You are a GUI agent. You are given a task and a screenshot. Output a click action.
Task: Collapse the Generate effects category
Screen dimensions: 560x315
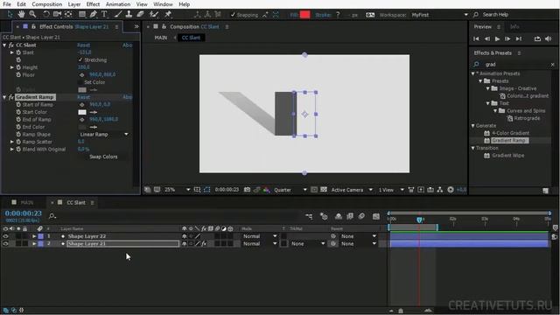pyautogui.click(x=472, y=126)
